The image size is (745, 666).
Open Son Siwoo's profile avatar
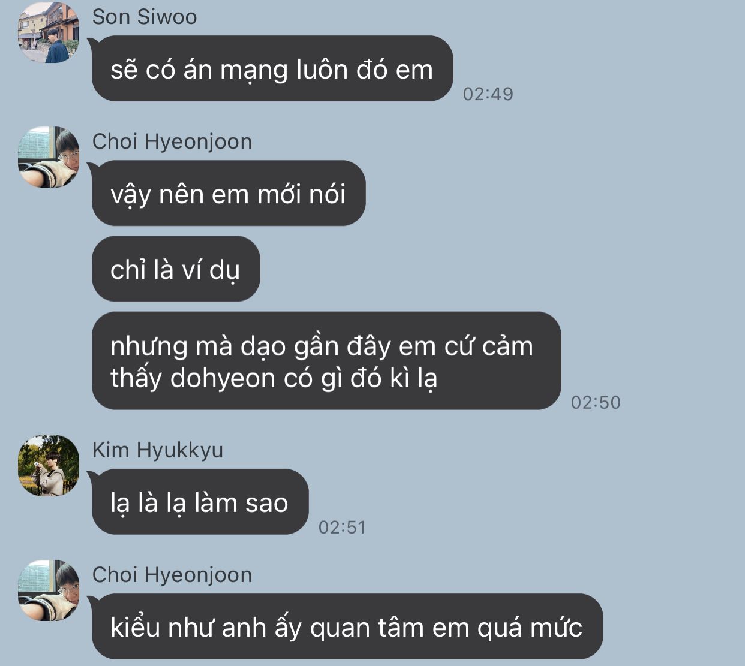point(49,32)
